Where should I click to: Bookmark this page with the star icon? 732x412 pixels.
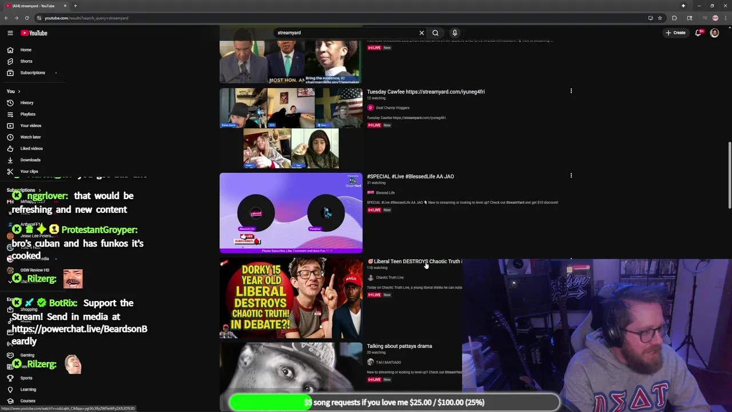click(660, 18)
